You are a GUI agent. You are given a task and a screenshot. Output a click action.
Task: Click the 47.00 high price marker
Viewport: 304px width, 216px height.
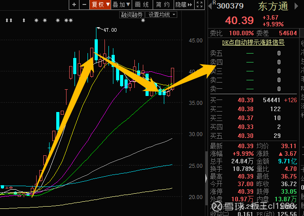110,30
